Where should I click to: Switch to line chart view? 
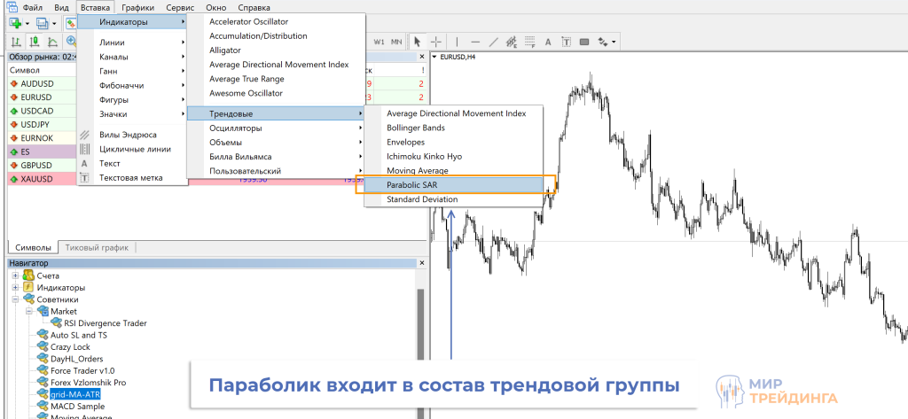(x=52, y=42)
